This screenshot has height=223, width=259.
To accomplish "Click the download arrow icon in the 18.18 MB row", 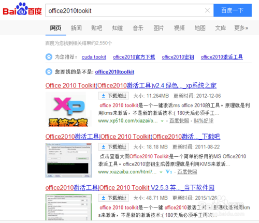I will point(104,147).
